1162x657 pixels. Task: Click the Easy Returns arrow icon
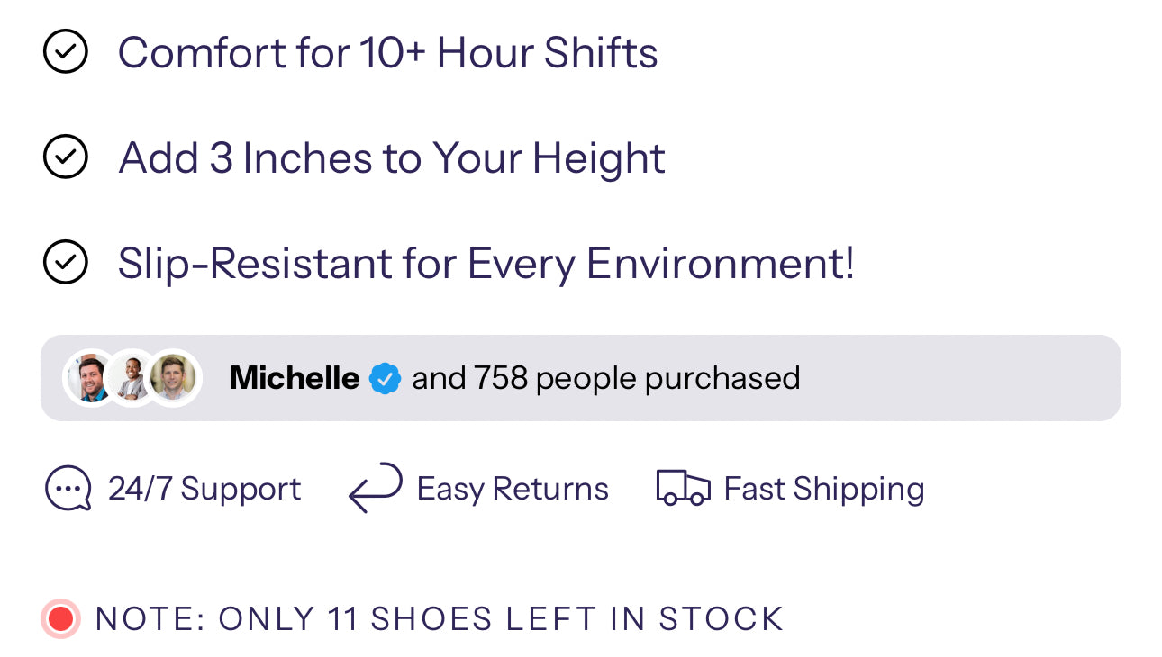(x=376, y=488)
